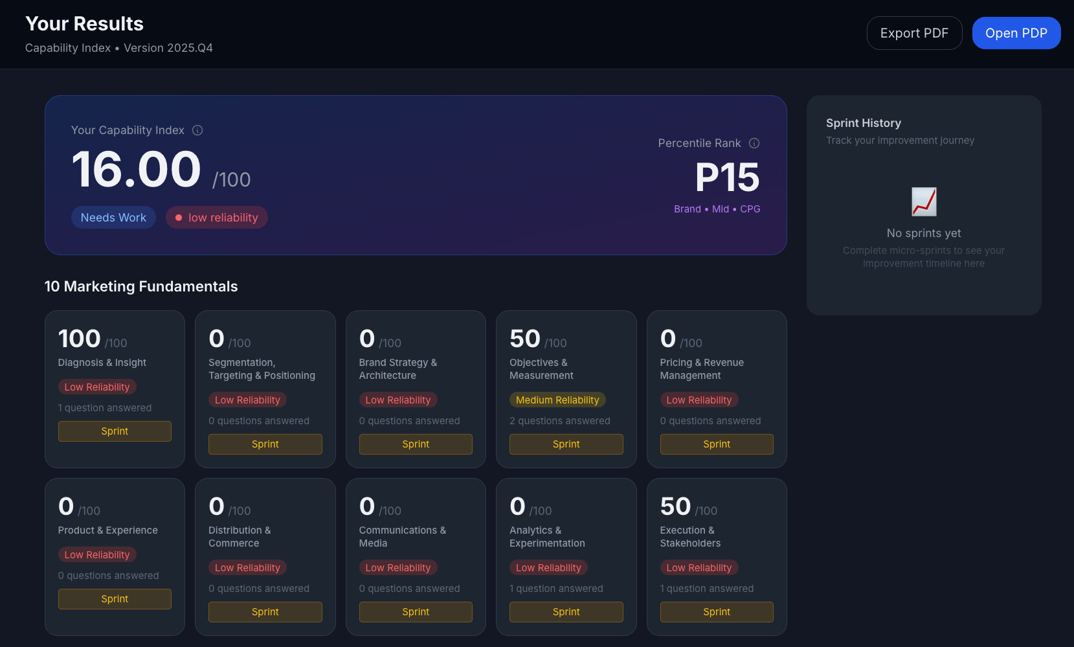Start the Product & Experience Sprint
1074x647 pixels.
click(x=115, y=598)
